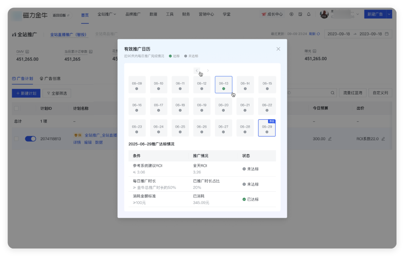Switch to 广告创意 tab
This screenshot has width=404, height=256.
pos(50,78)
